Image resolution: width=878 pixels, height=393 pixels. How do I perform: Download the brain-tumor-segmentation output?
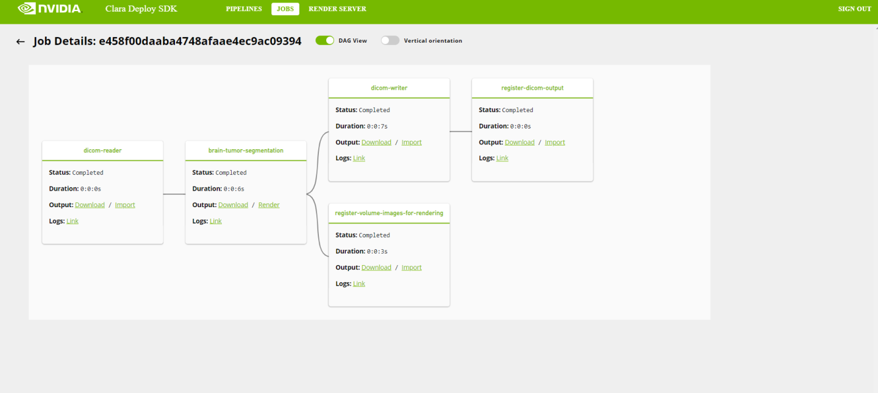(x=233, y=205)
